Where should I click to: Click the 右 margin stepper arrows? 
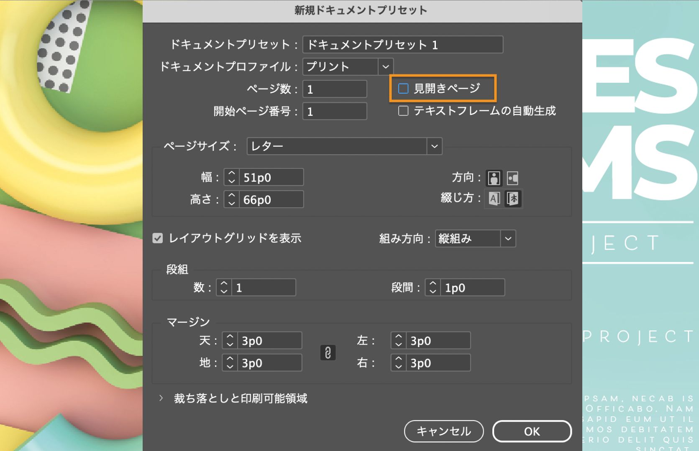pos(399,363)
